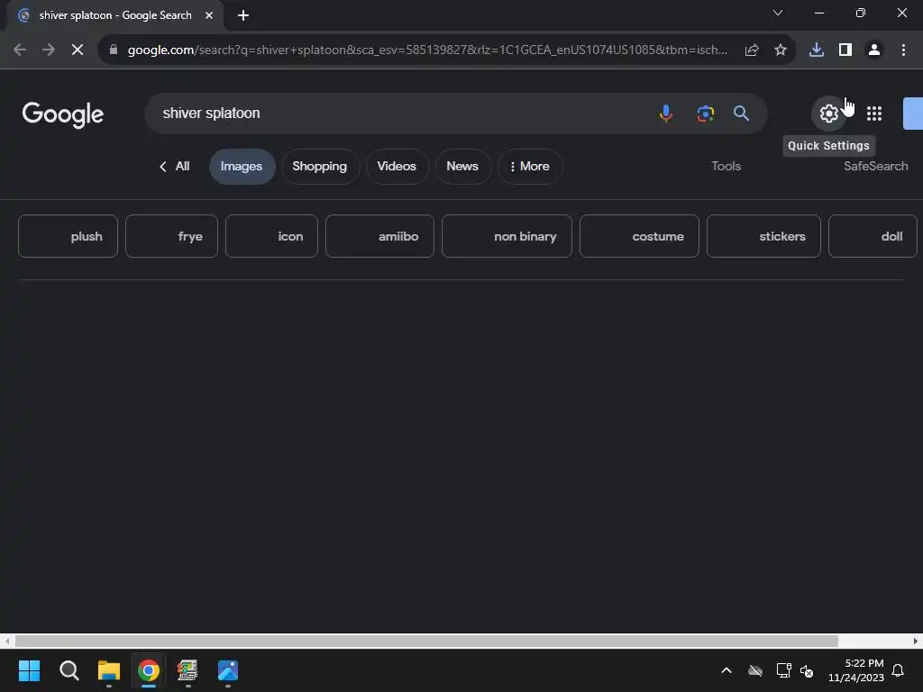Open Chrome downloads

(817, 50)
